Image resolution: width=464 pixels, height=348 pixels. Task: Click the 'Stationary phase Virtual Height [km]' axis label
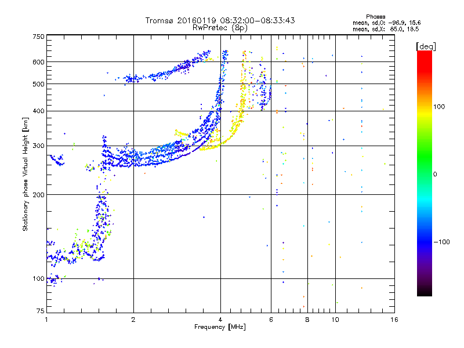(x=26, y=175)
